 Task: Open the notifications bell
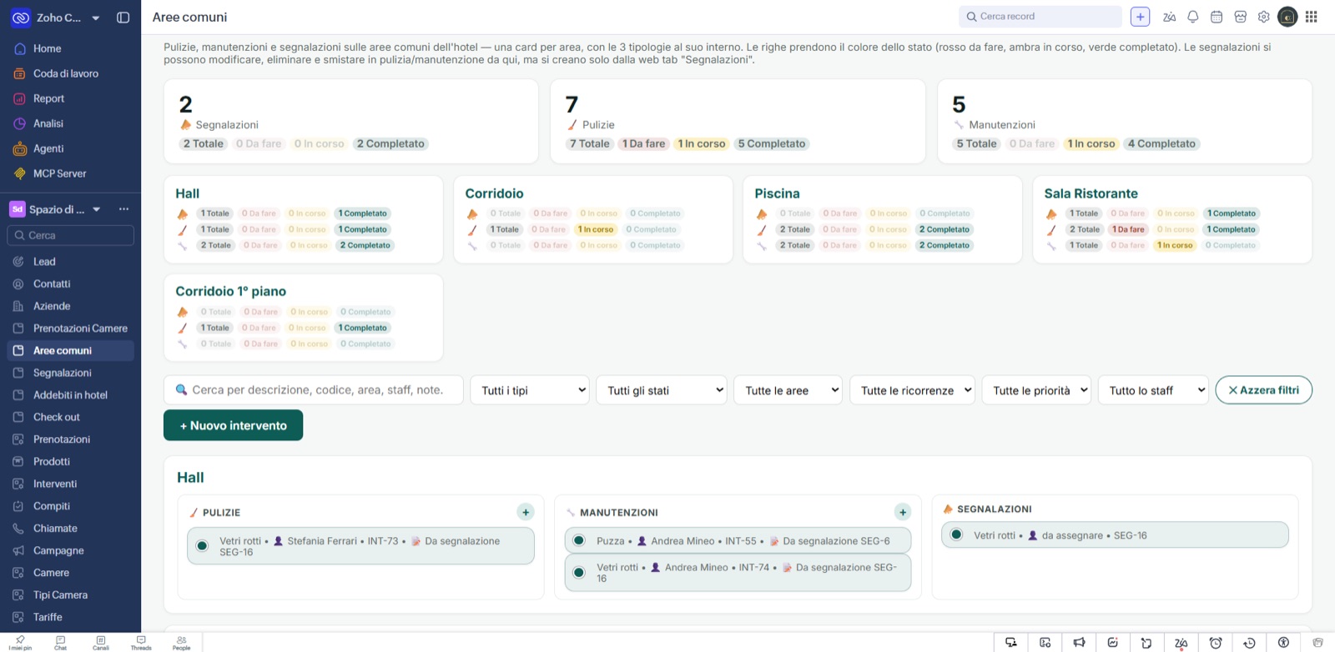click(1193, 17)
